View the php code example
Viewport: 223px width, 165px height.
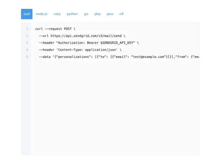pyautogui.click(x=97, y=14)
